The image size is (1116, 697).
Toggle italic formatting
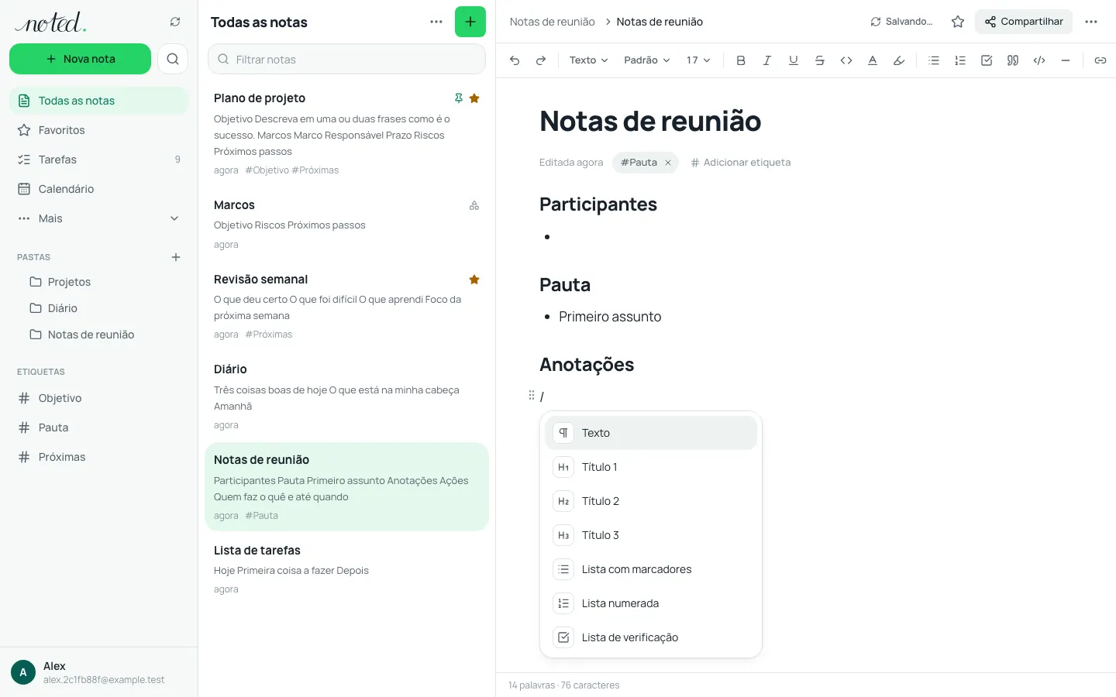pos(767,60)
